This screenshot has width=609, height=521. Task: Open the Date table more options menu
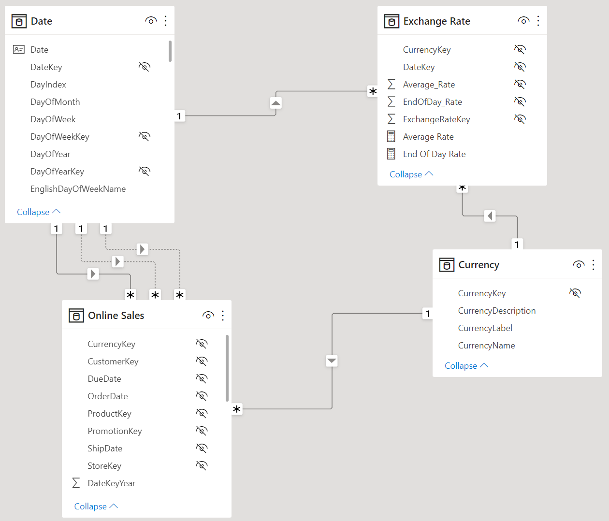pyautogui.click(x=165, y=21)
